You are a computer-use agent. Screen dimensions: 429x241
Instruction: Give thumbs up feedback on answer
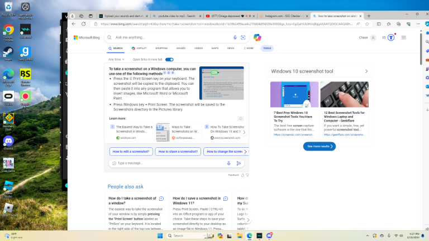[242, 175]
